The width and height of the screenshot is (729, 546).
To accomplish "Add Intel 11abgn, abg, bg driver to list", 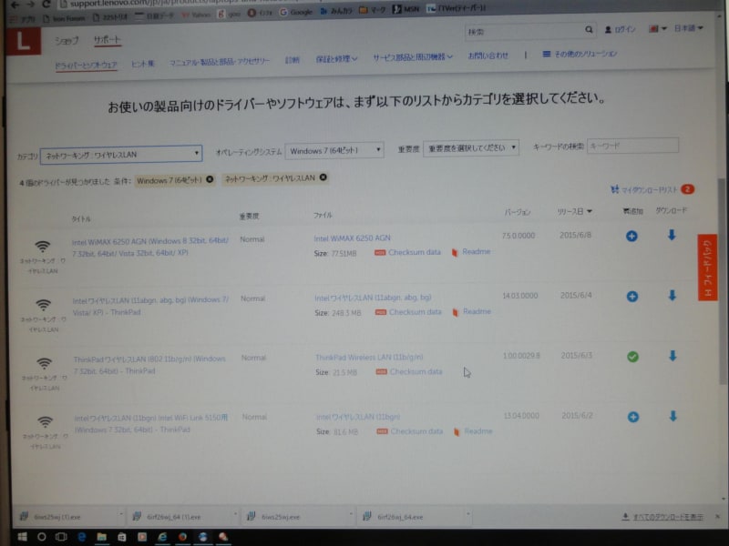I will [631, 297].
